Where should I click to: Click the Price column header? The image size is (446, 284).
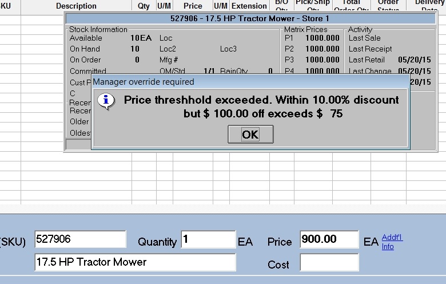click(x=193, y=6)
